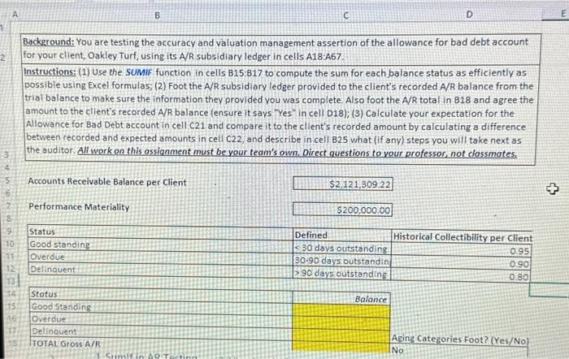
Task: Click the Instructions text cell
Action: [x=280, y=113]
